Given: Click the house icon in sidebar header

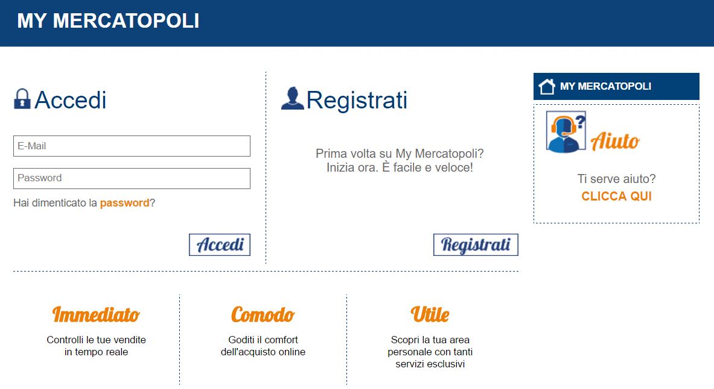Looking at the screenshot, I should point(546,86).
